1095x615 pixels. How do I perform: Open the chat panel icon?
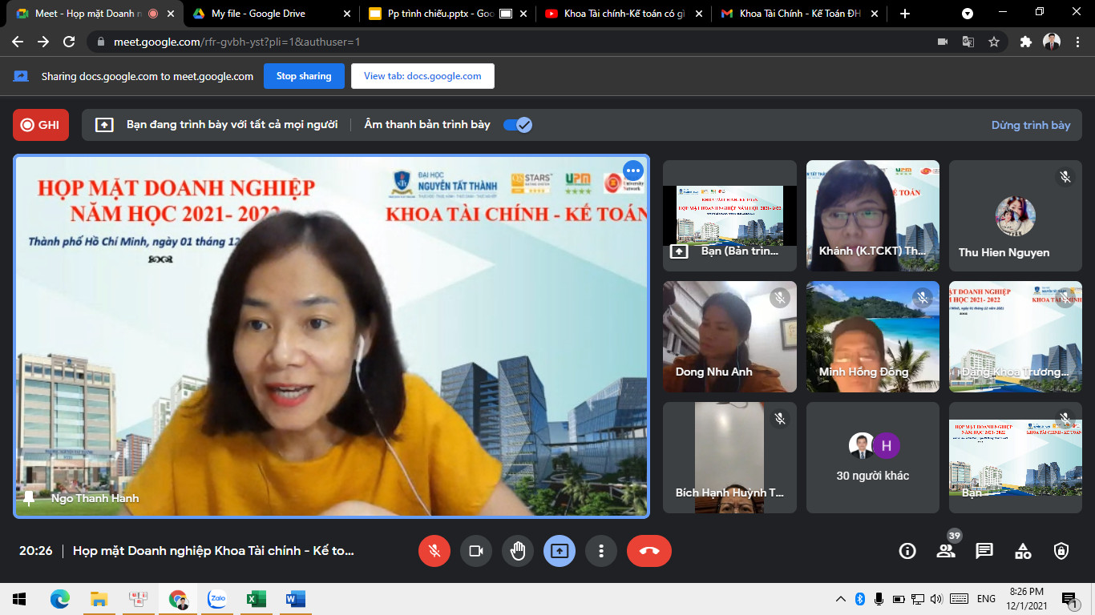(984, 551)
